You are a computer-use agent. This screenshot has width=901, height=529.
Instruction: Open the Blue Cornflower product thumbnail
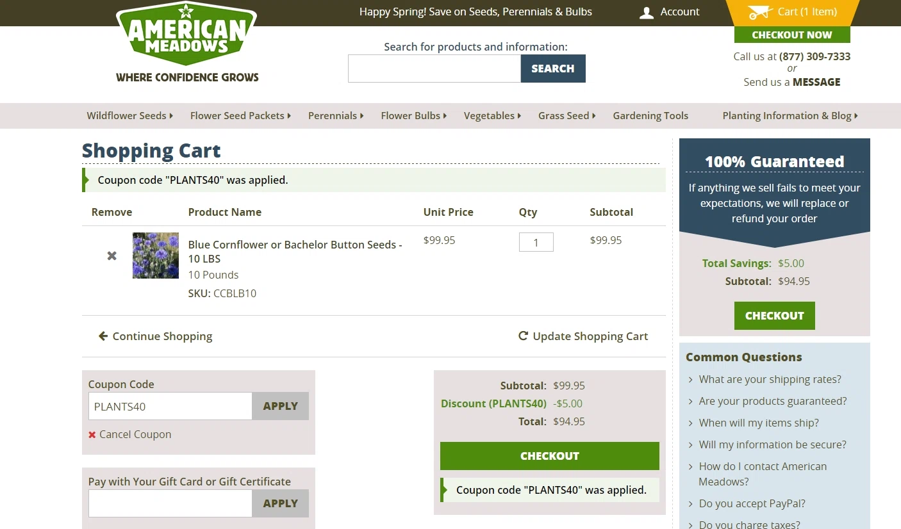pos(156,256)
